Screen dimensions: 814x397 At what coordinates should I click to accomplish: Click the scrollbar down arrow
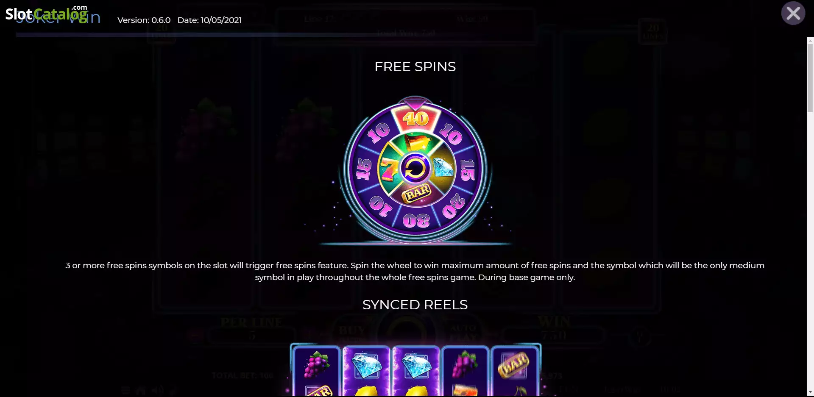(x=810, y=392)
